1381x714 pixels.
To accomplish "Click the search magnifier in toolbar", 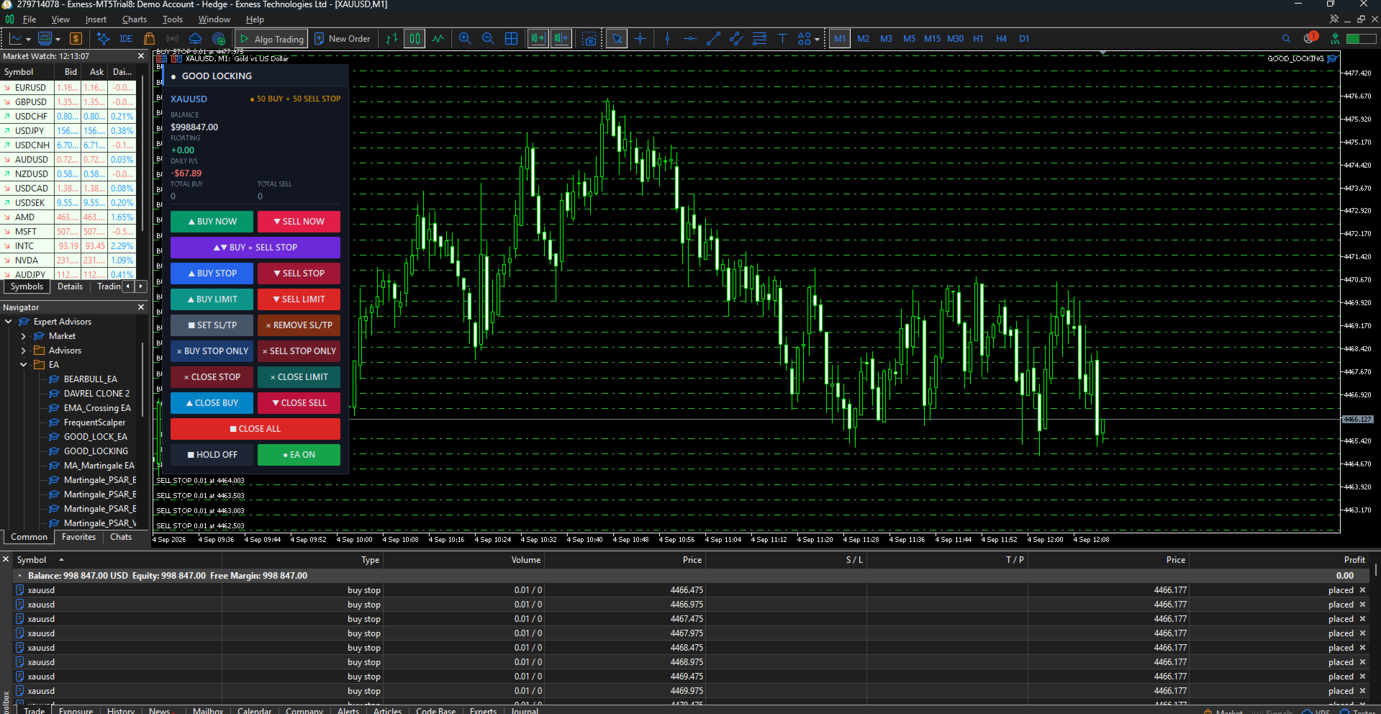I will (1286, 39).
